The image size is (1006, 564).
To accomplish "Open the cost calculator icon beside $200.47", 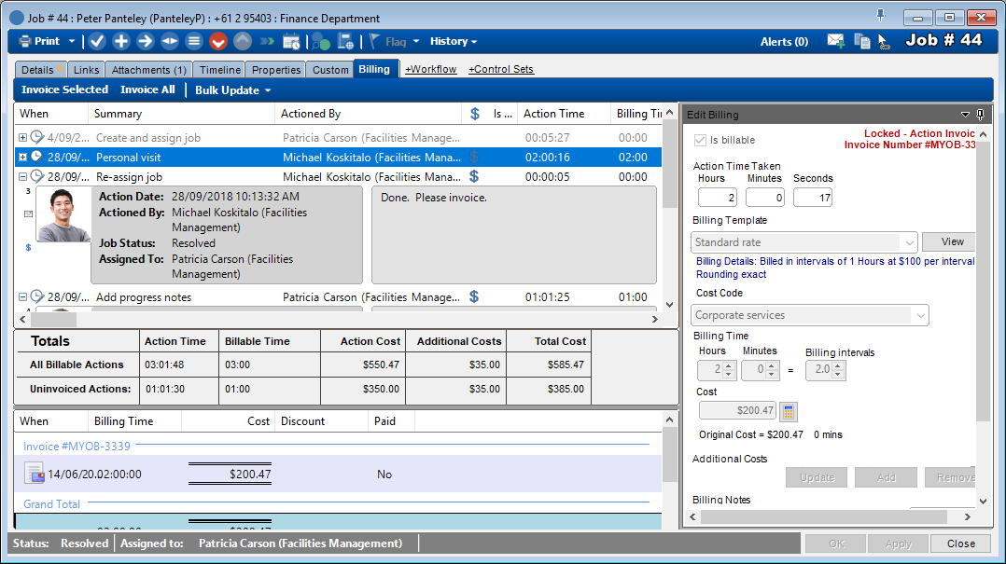I will (x=789, y=411).
